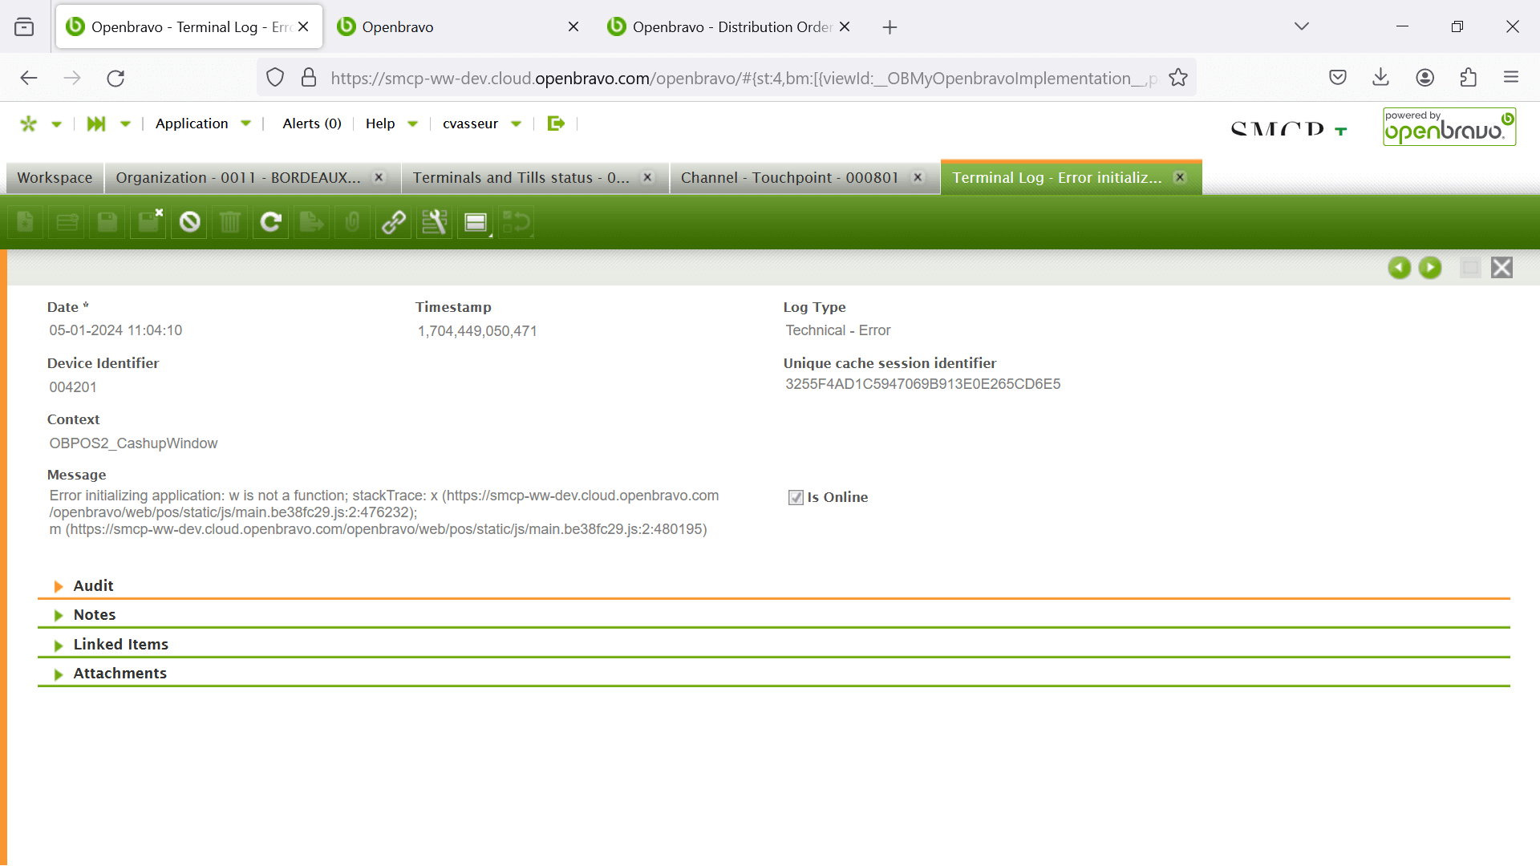This screenshot has width=1540, height=866.
Task: Go to the next record arrow
Action: pos(1430,268)
